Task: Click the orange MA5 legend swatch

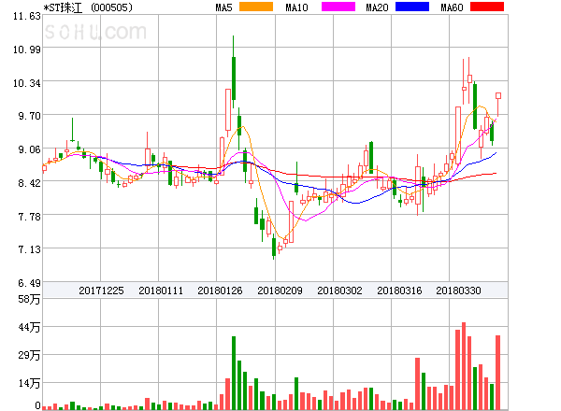Action: (256, 7)
